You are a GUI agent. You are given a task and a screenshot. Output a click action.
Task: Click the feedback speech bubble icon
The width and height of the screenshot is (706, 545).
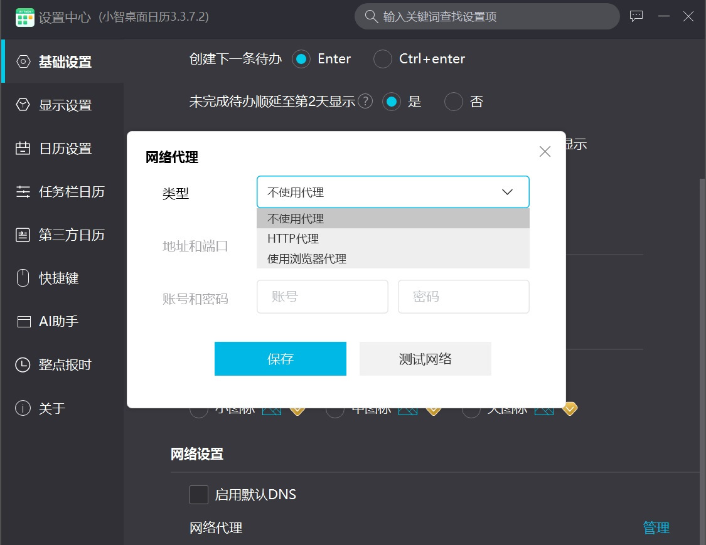tap(636, 17)
